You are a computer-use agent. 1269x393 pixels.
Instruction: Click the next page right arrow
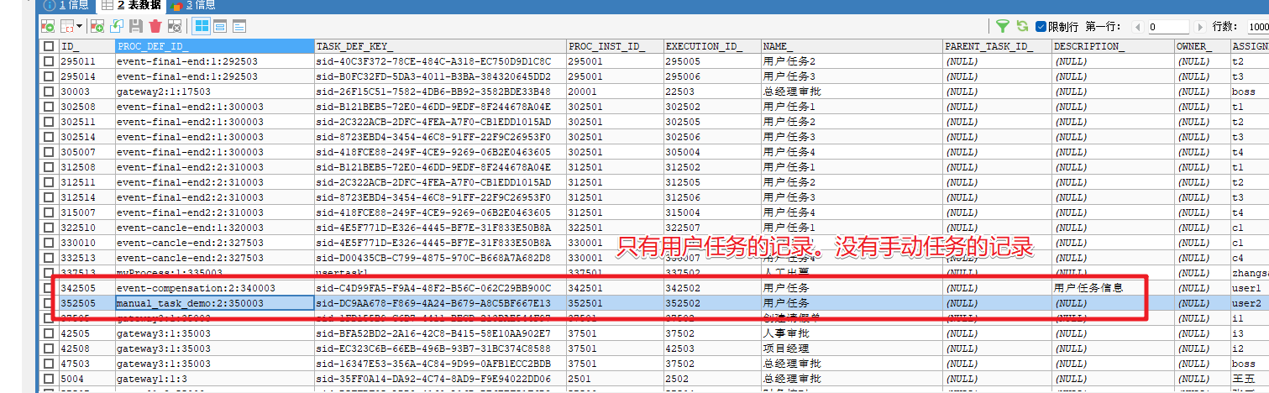click(1200, 27)
